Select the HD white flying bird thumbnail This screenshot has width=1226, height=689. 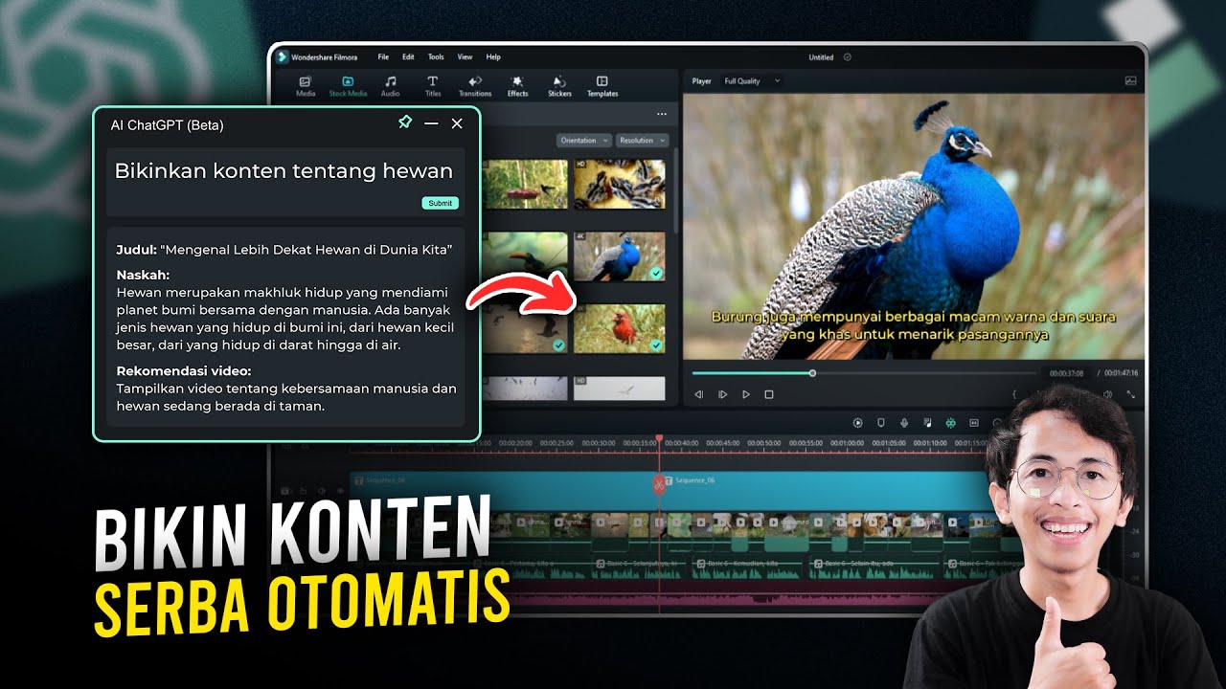coord(619,388)
